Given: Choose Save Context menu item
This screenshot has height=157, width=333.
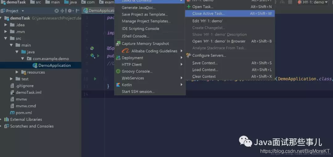Looking at the screenshot, I should coord(230,63).
